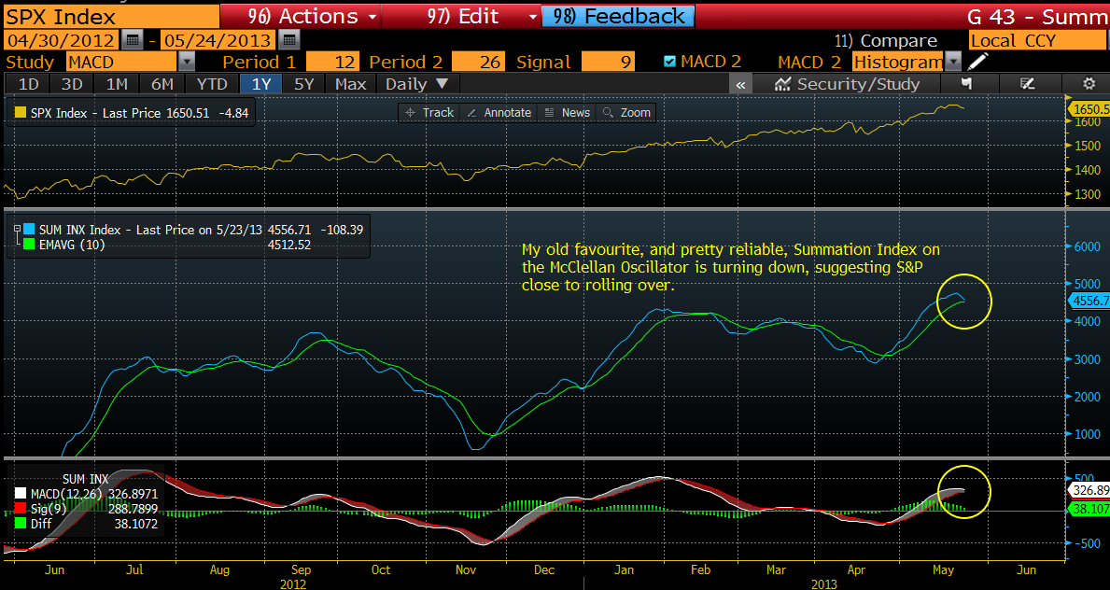The height and width of the screenshot is (590, 1110).
Task: Edit the Period 1 value 12
Action: pos(332,63)
